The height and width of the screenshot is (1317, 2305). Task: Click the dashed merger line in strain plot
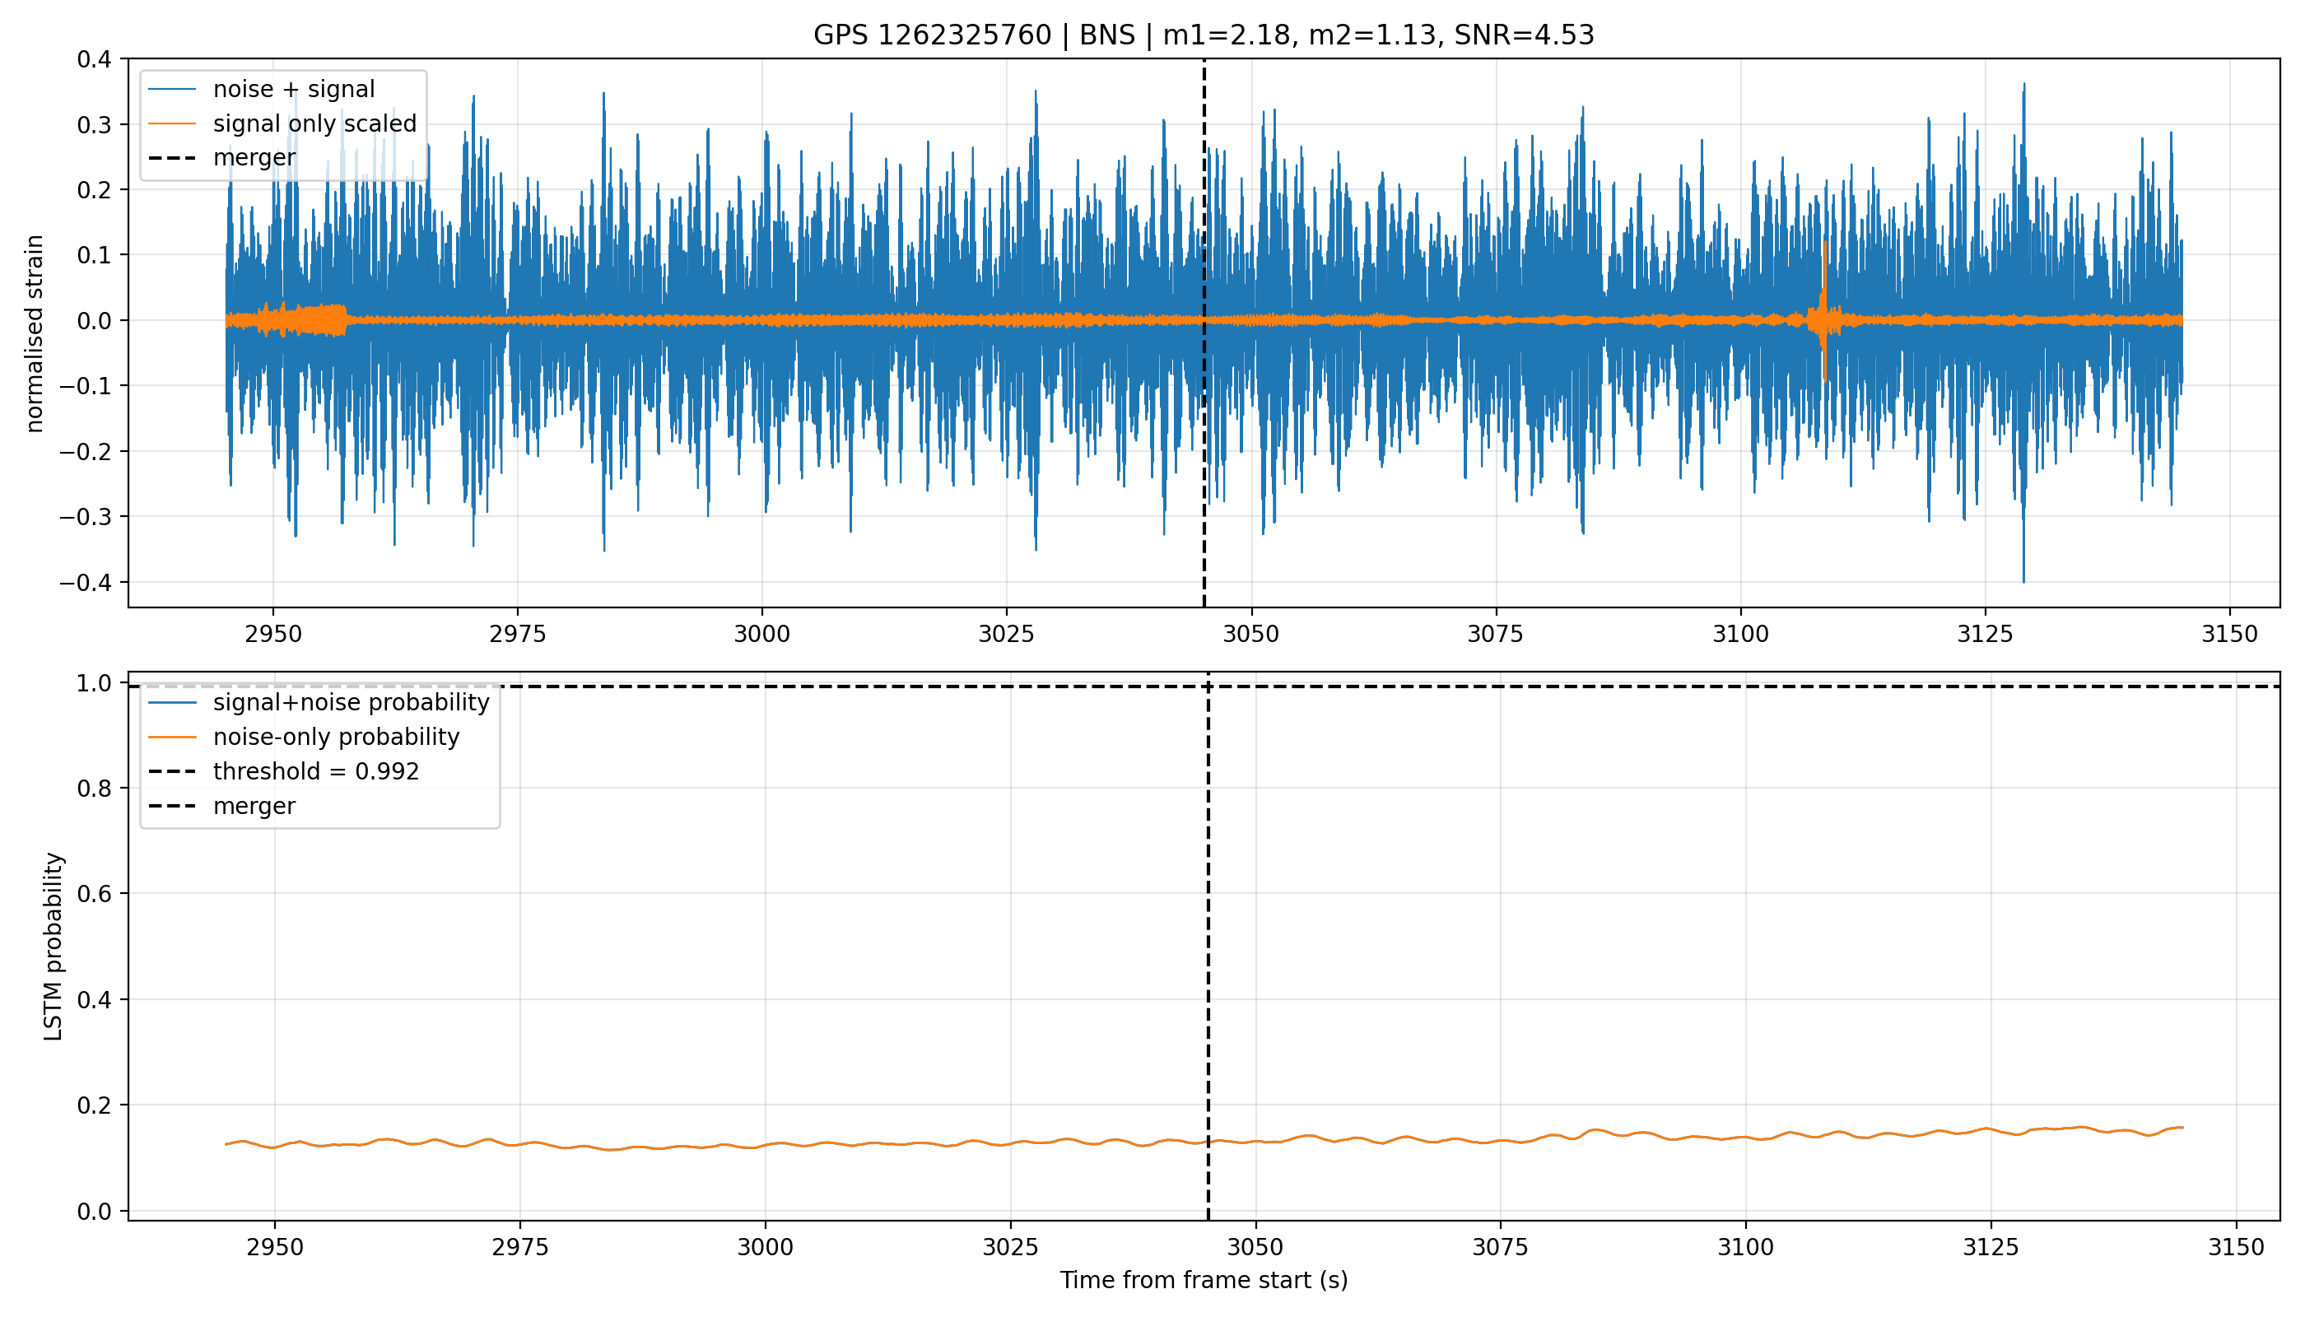tap(1204, 470)
